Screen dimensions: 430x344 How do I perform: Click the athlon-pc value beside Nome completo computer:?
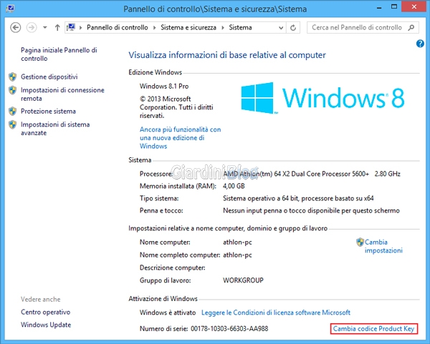coord(237,255)
